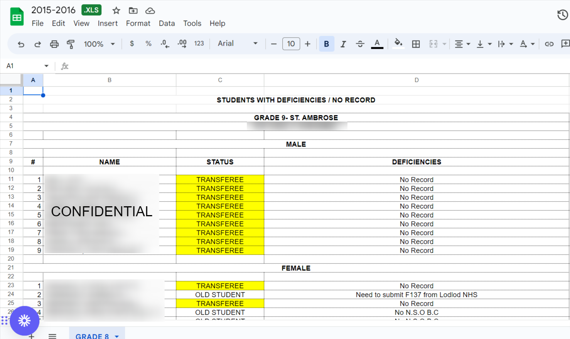Image resolution: width=570 pixels, height=339 pixels.
Task: Insert a link
Action: pos(549,44)
